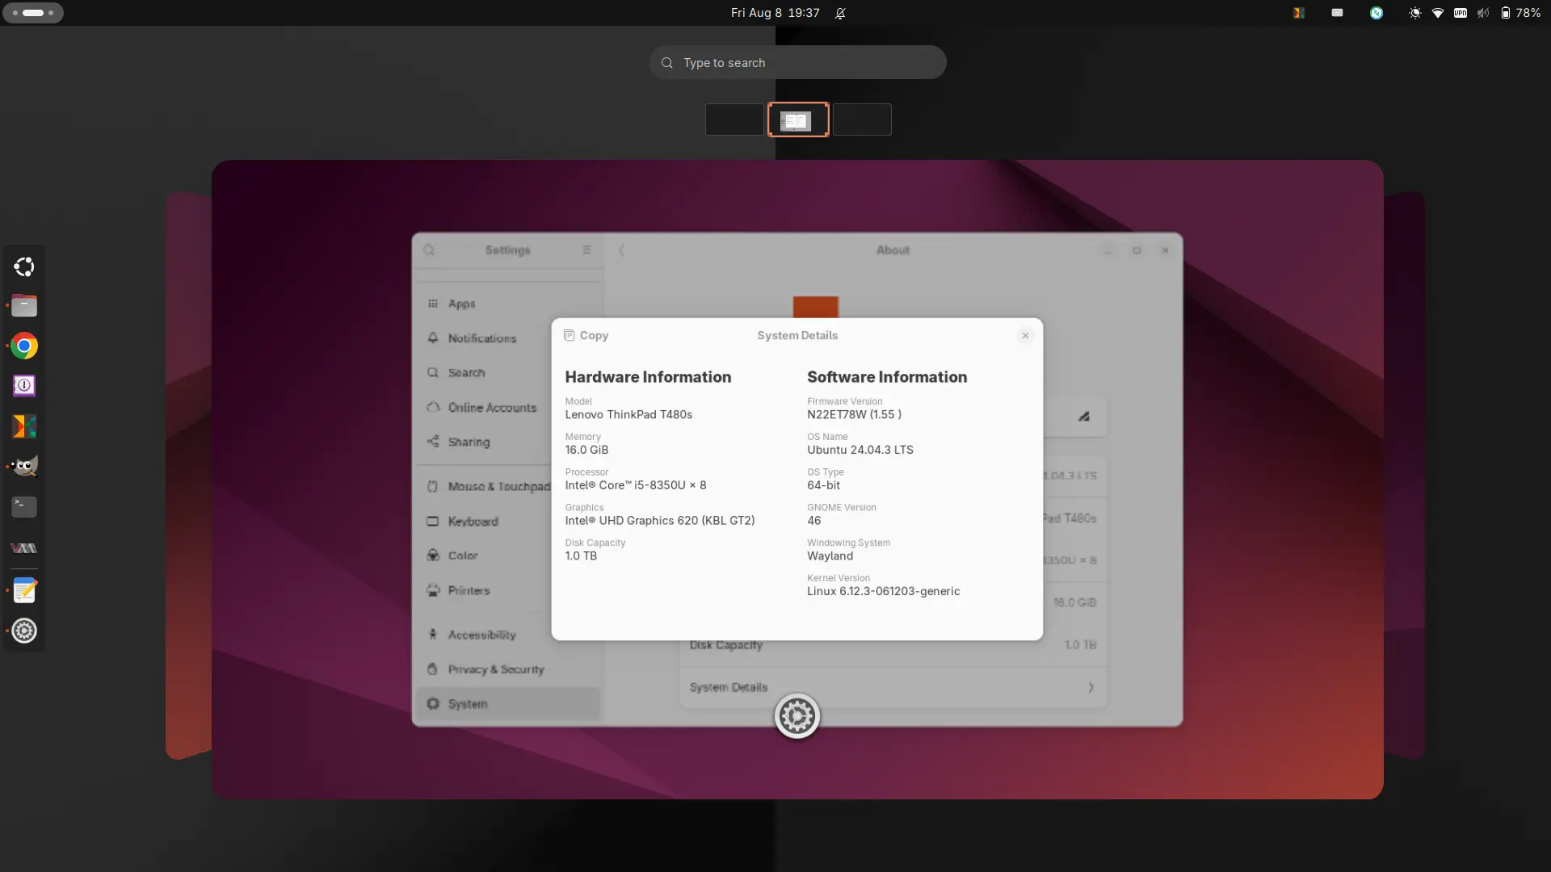
Task: Select the middle workspace thumbnail with Settings
Action: tap(798, 119)
